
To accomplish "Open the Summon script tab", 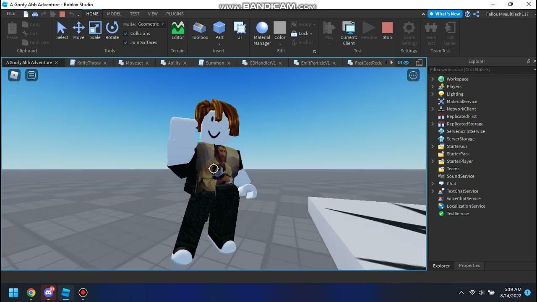I will point(215,63).
